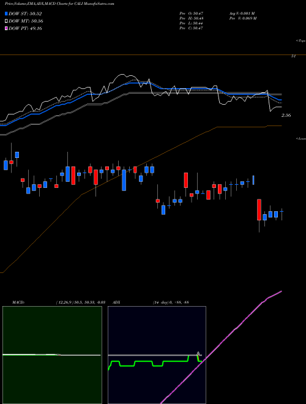Click the 'ADX' panel label

tap(117, 302)
